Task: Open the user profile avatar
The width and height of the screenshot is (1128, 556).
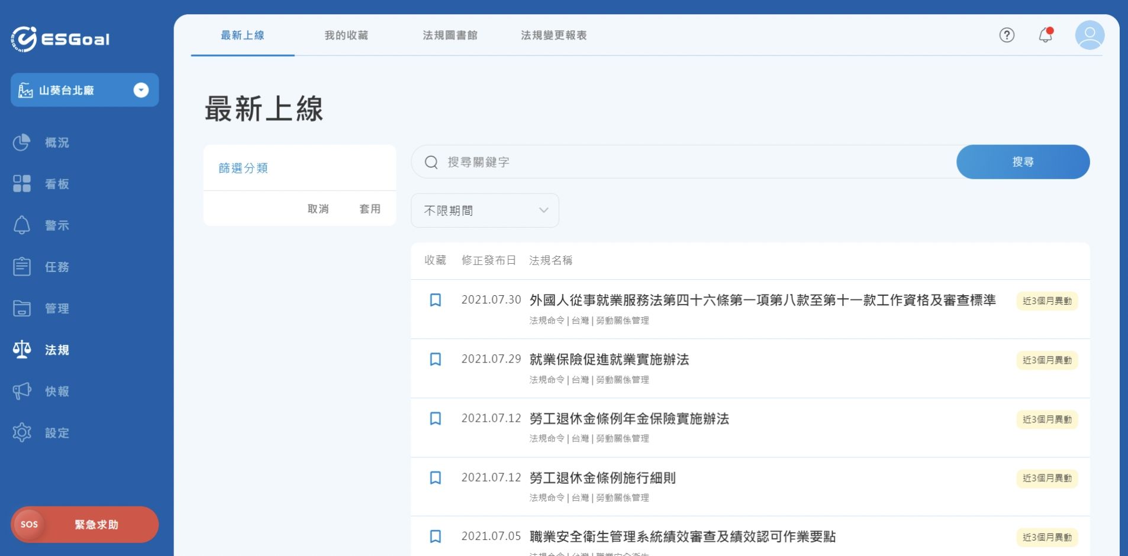Action: coord(1090,35)
